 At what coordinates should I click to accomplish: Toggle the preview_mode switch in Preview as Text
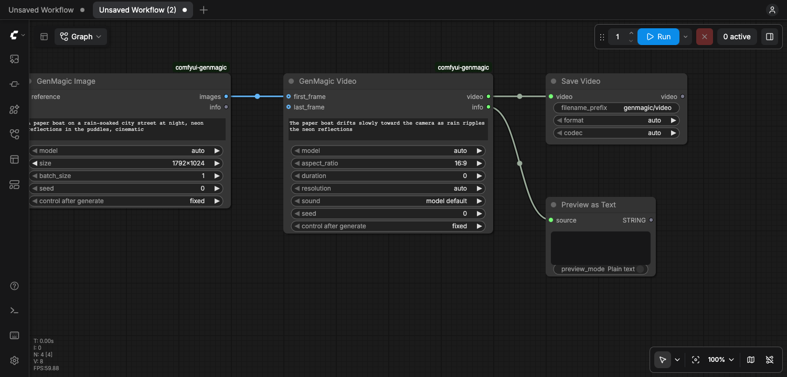coord(641,269)
